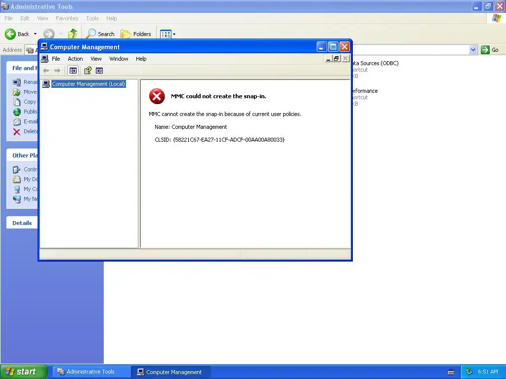Open the Address bar dropdown arrow
Image resolution: width=506 pixels, height=379 pixels.
click(x=473, y=50)
